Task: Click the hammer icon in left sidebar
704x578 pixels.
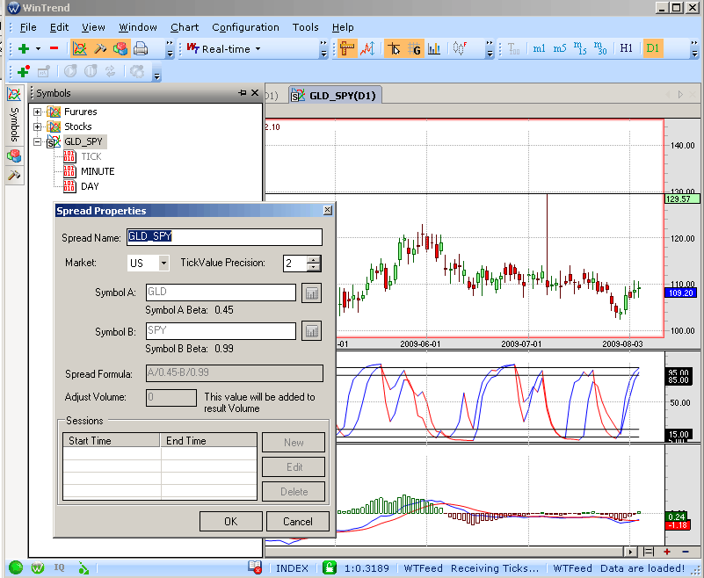Action: click(14, 175)
